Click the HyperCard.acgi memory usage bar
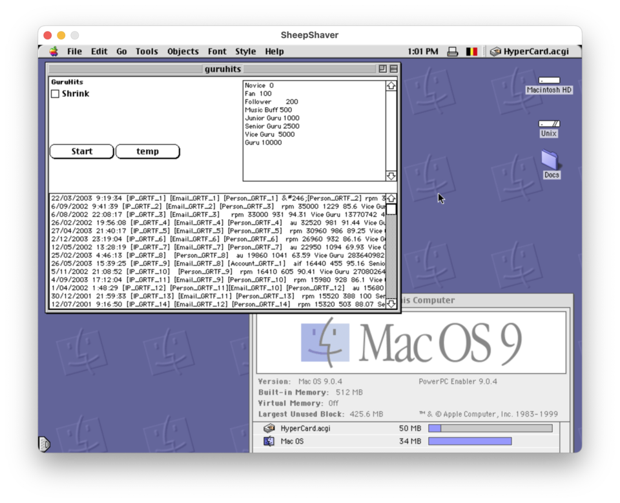620x503 pixels. [x=490, y=428]
